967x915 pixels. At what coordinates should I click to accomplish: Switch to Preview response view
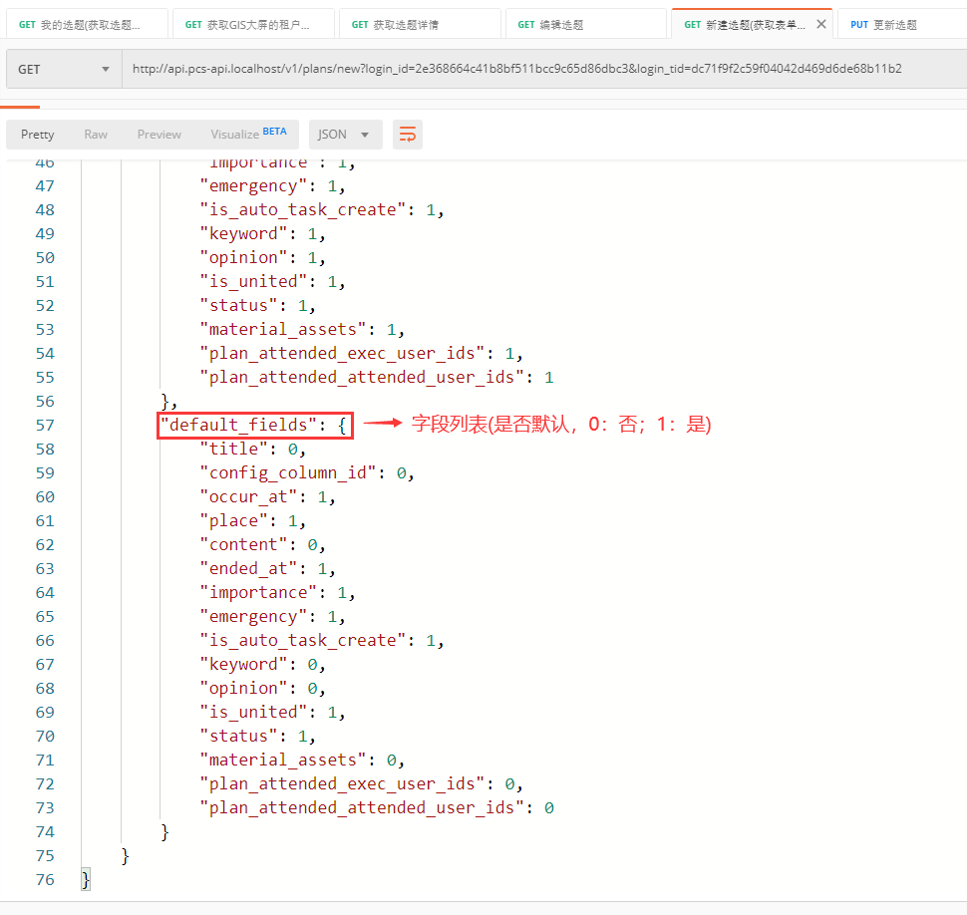(160, 135)
